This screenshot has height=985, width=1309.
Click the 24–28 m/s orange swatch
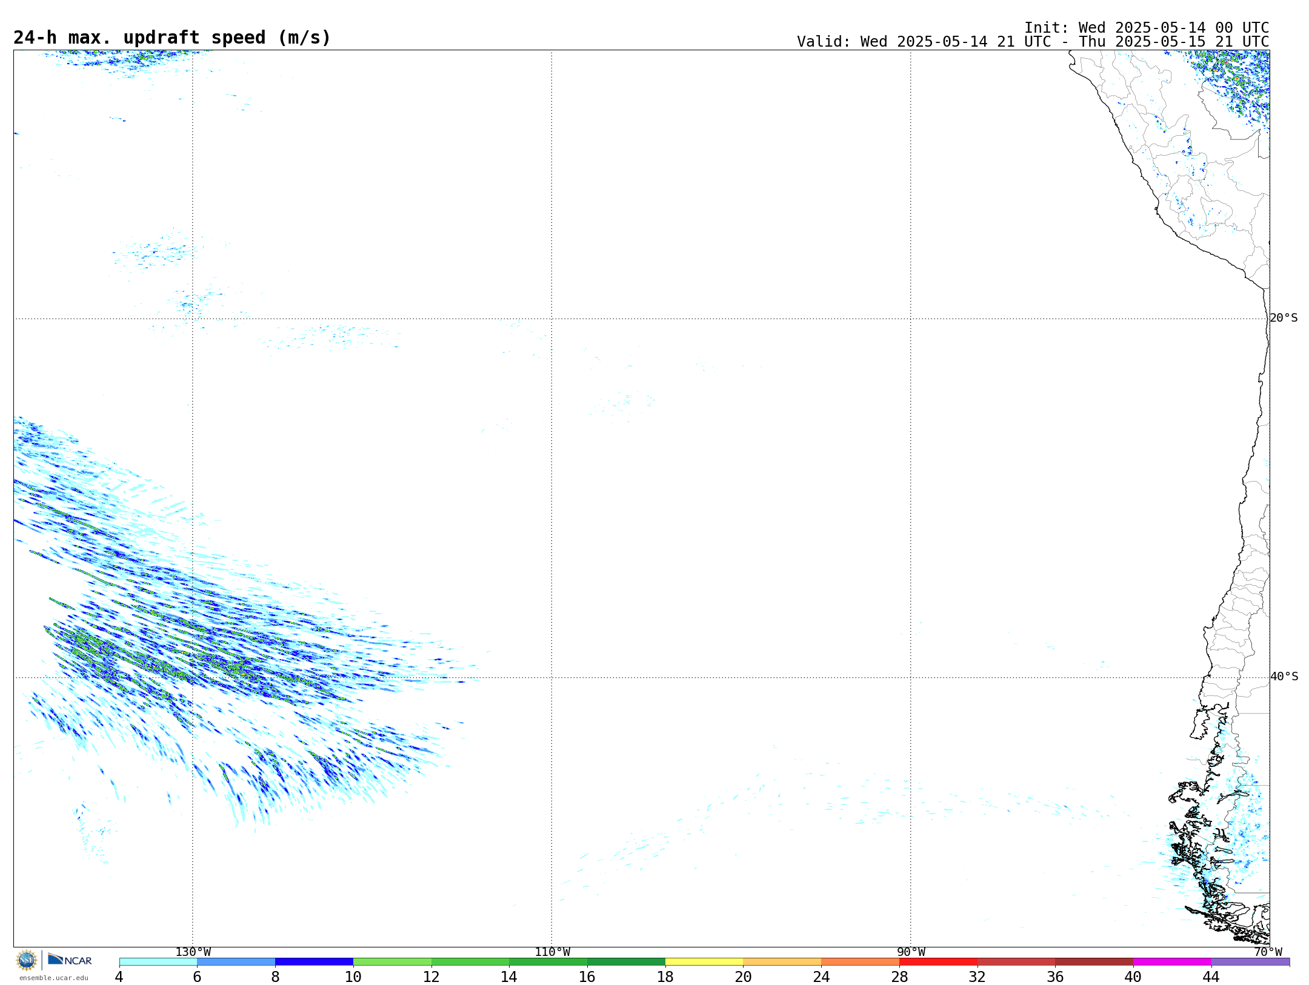pyautogui.click(x=861, y=962)
